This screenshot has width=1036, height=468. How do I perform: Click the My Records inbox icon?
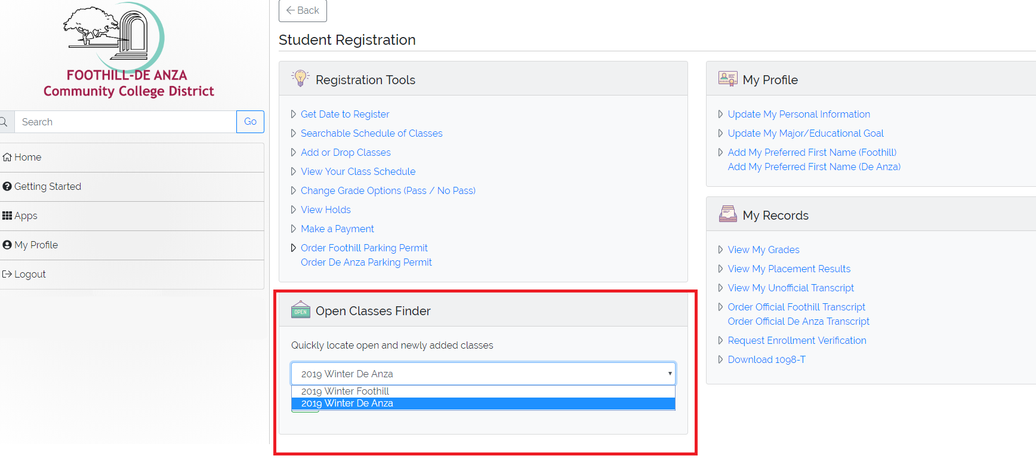727,213
